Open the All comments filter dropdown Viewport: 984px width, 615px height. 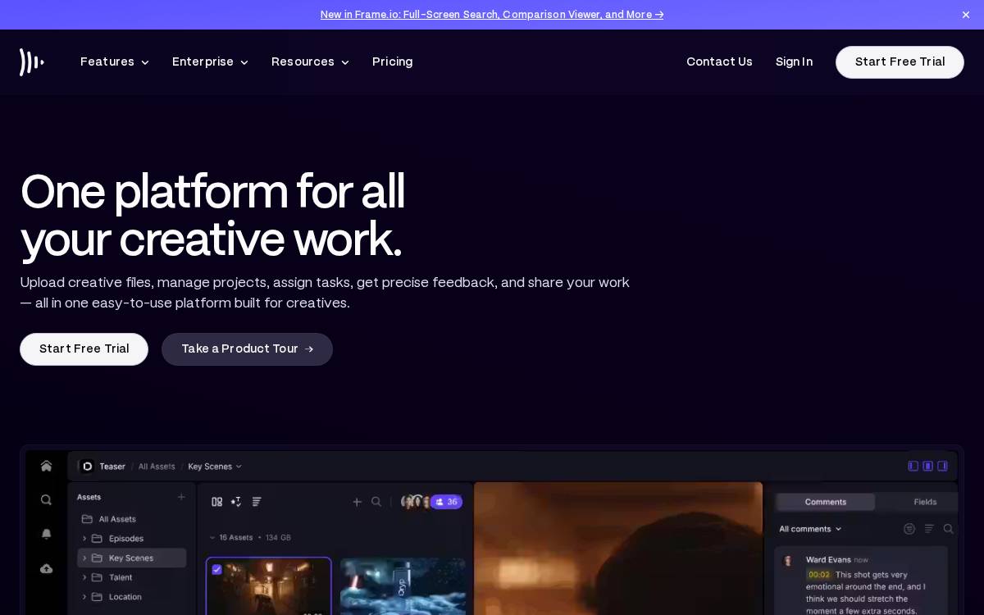[810, 529]
